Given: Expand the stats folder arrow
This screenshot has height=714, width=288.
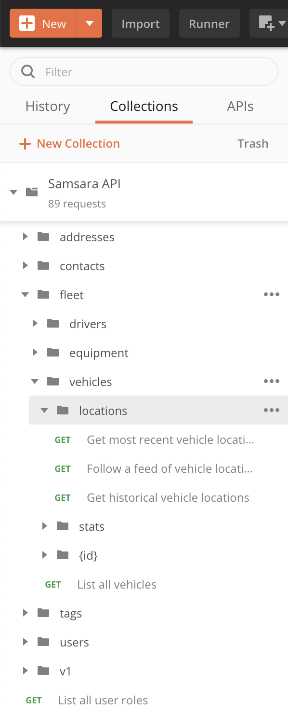Looking at the screenshot, I should coord(44,526).
